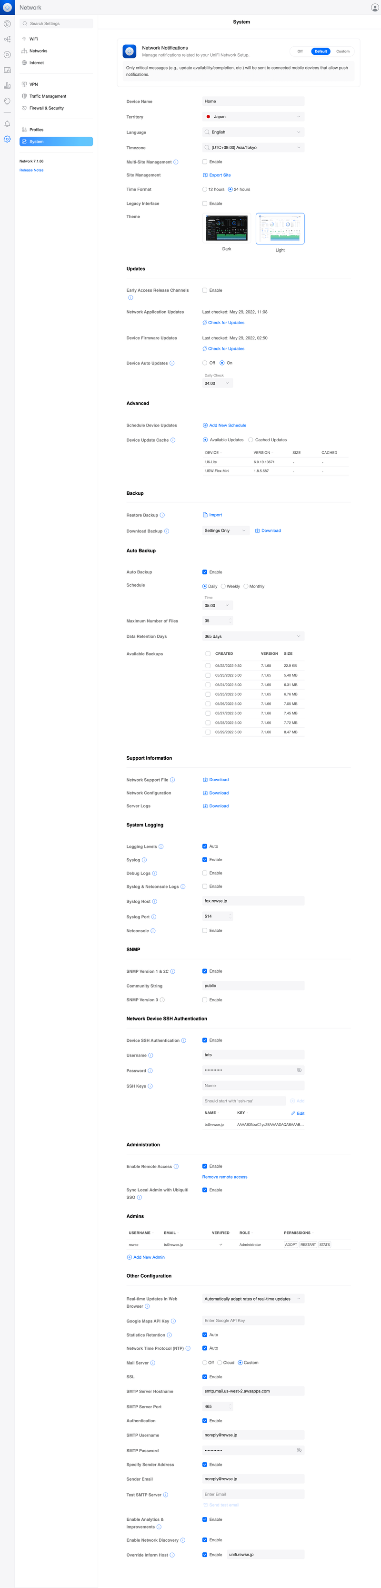
Task: Select the 12 hours time format
Action: point(205,189)
